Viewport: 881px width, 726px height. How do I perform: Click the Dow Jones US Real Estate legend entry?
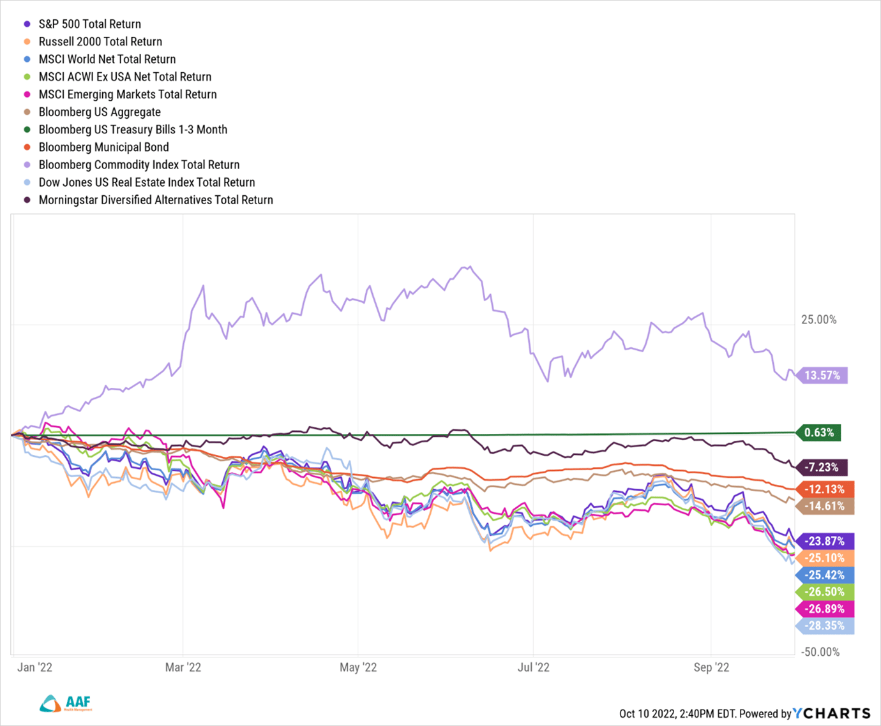click(146, 182)
